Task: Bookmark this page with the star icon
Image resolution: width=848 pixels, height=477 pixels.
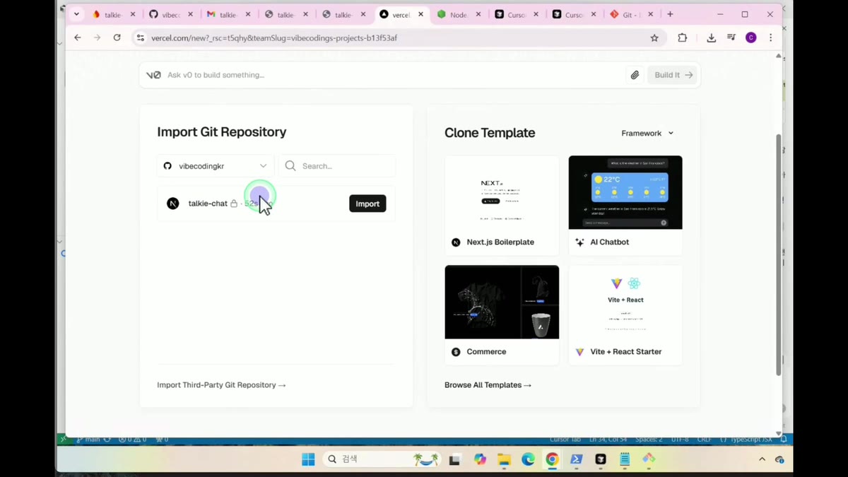Action: pos(654,38)
